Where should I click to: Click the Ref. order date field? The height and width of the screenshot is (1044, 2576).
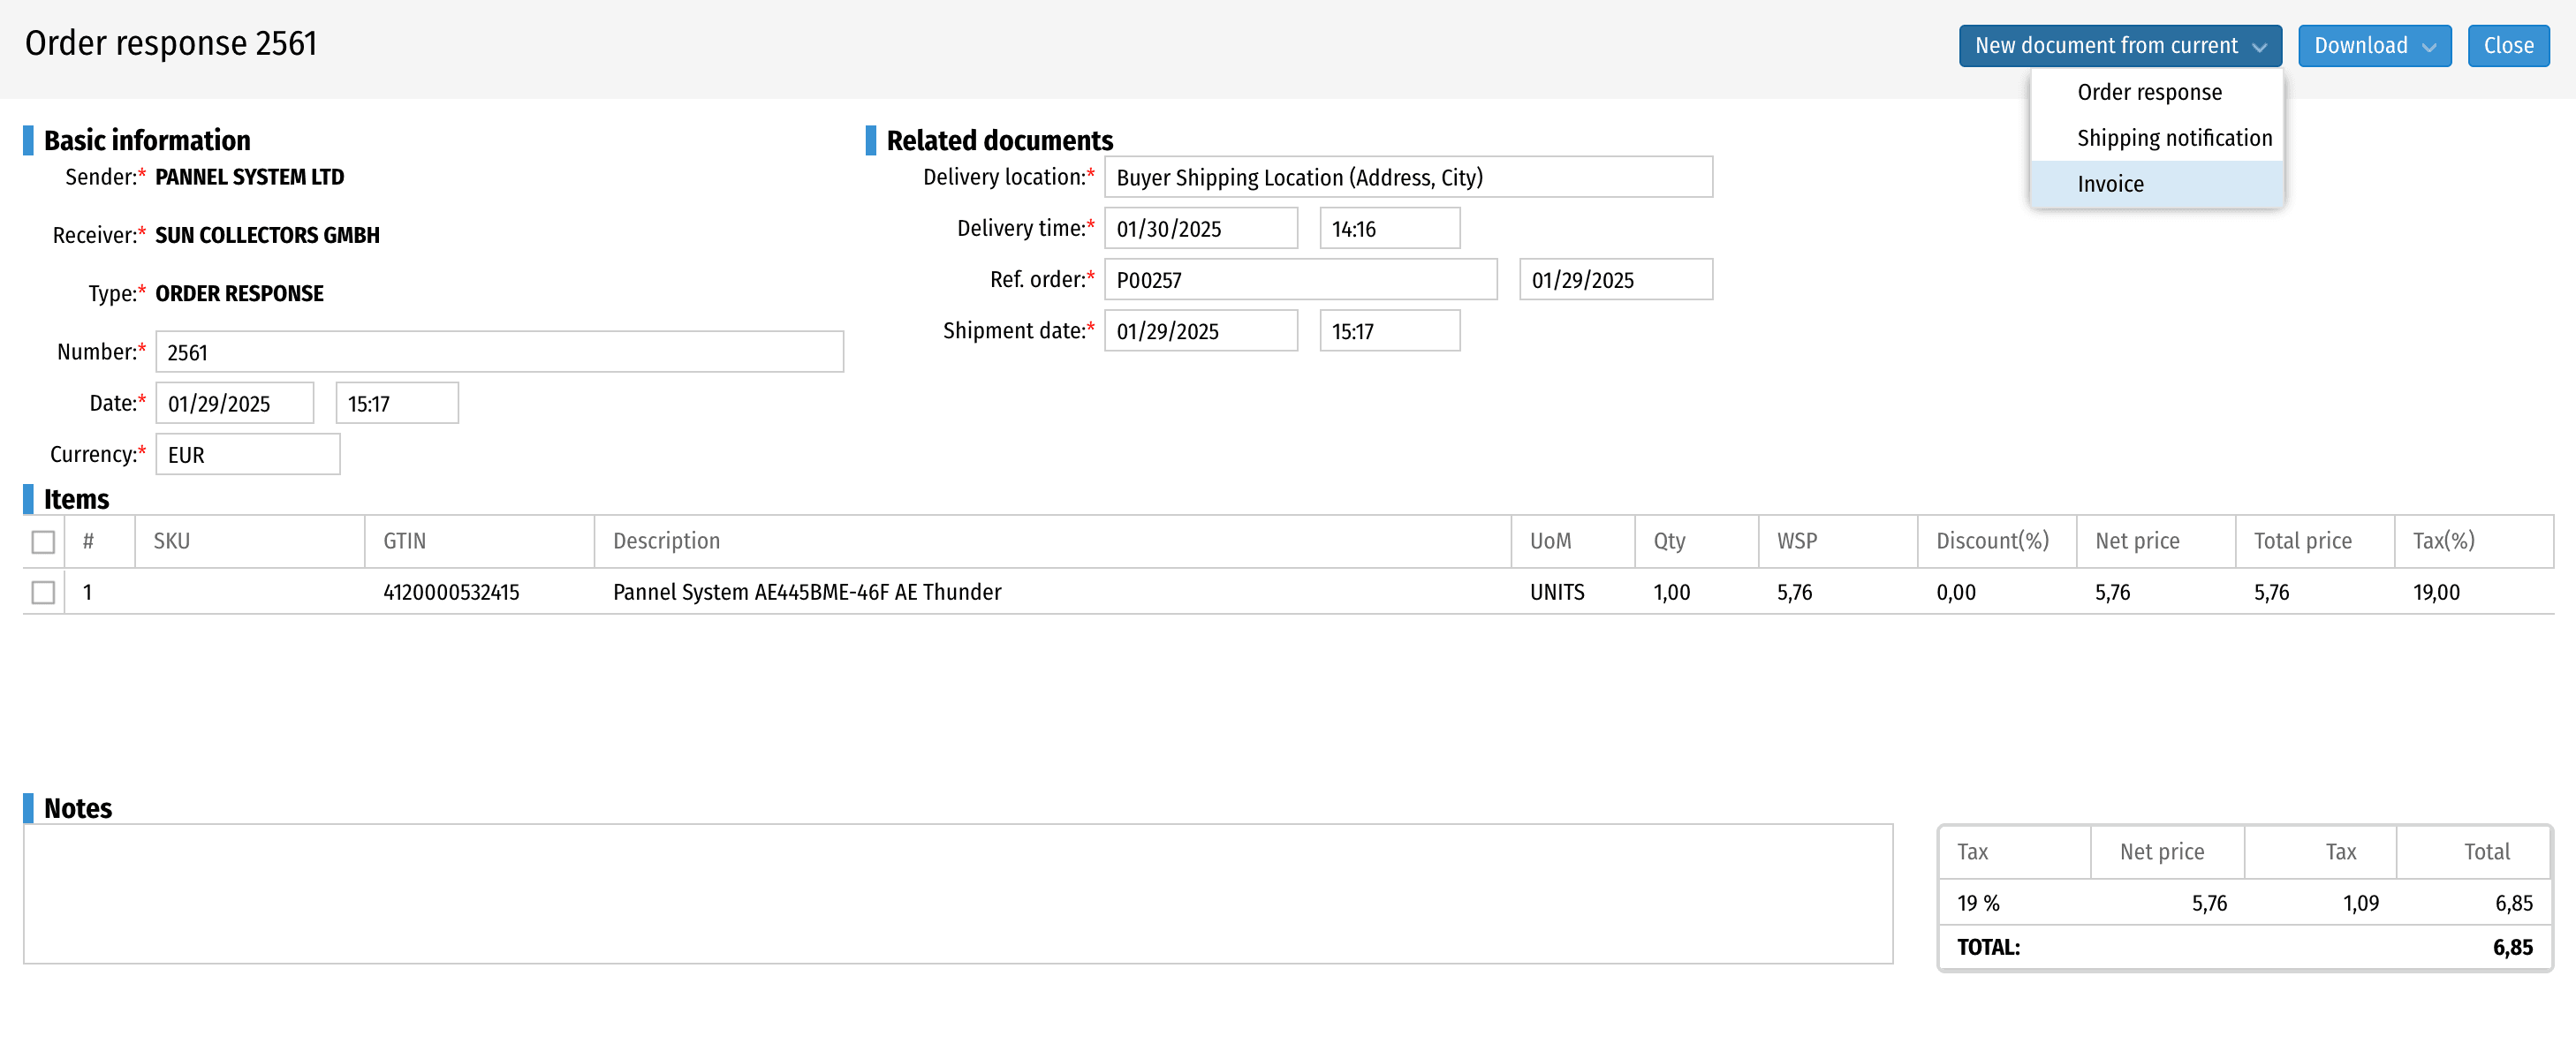click(1615, 279)
